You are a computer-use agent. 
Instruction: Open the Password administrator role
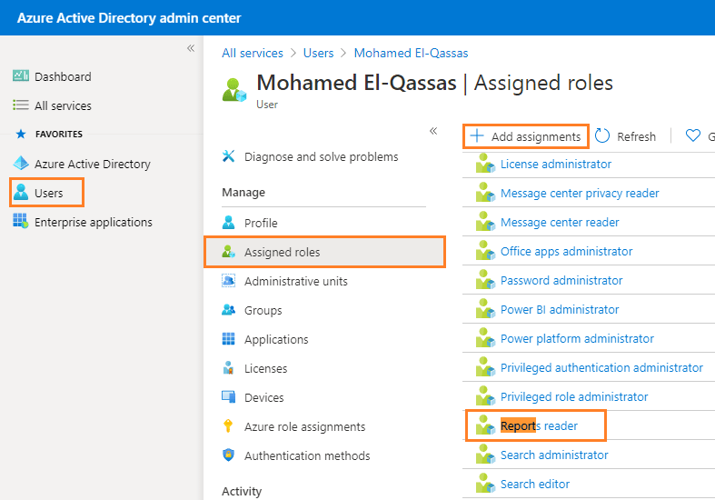click(x=561, y=280)
